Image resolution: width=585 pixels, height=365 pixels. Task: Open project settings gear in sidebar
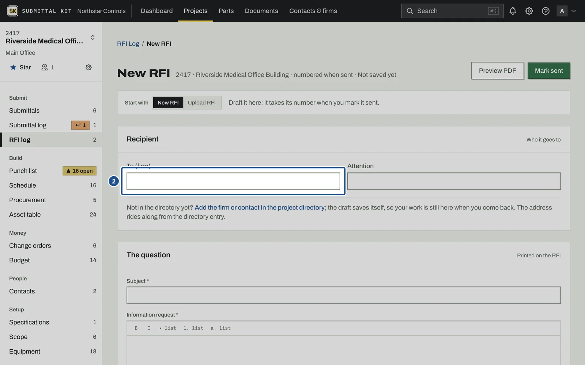(x=88, y=67)
